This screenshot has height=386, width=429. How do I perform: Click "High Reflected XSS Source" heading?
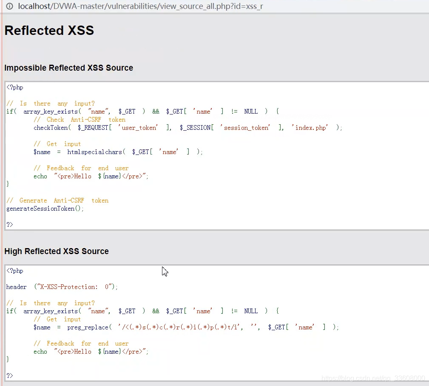(57, 251)
